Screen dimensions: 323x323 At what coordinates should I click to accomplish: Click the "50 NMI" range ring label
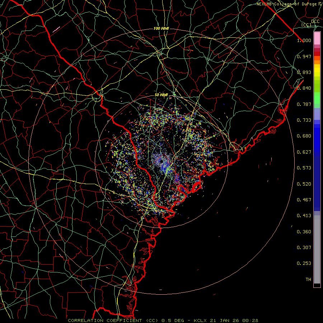point(161,95)
